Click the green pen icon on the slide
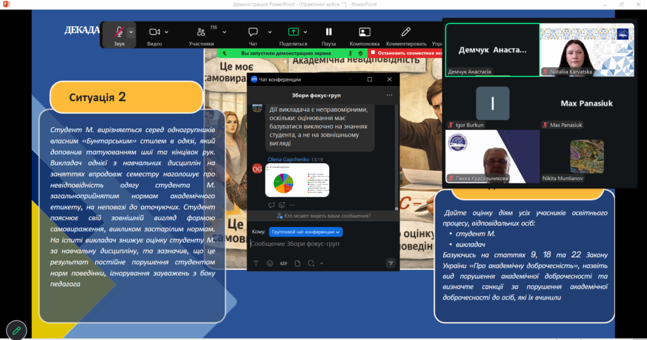Image resolution: width=647 pixels, height=340 pixels. pyautogui.click(x=16, y=330)
